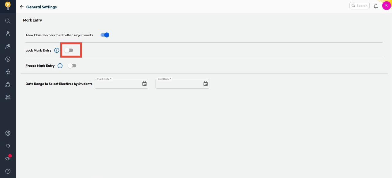Open the Start Date calendar picker
The width and height of the screenshot is (392, 178).
(x=145, y=84)
